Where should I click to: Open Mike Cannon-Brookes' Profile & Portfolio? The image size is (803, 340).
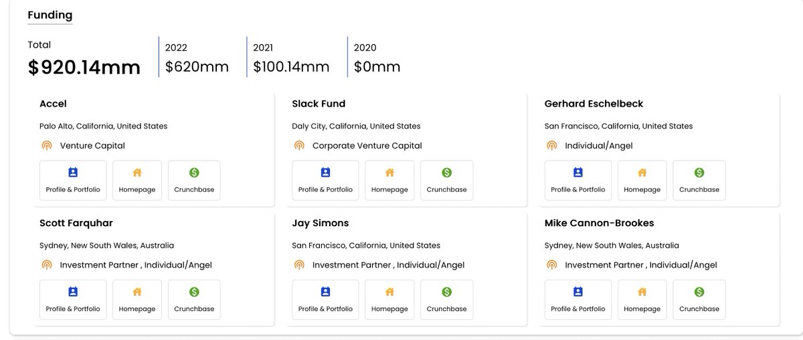pyautogui.click(x=578, y=299)
